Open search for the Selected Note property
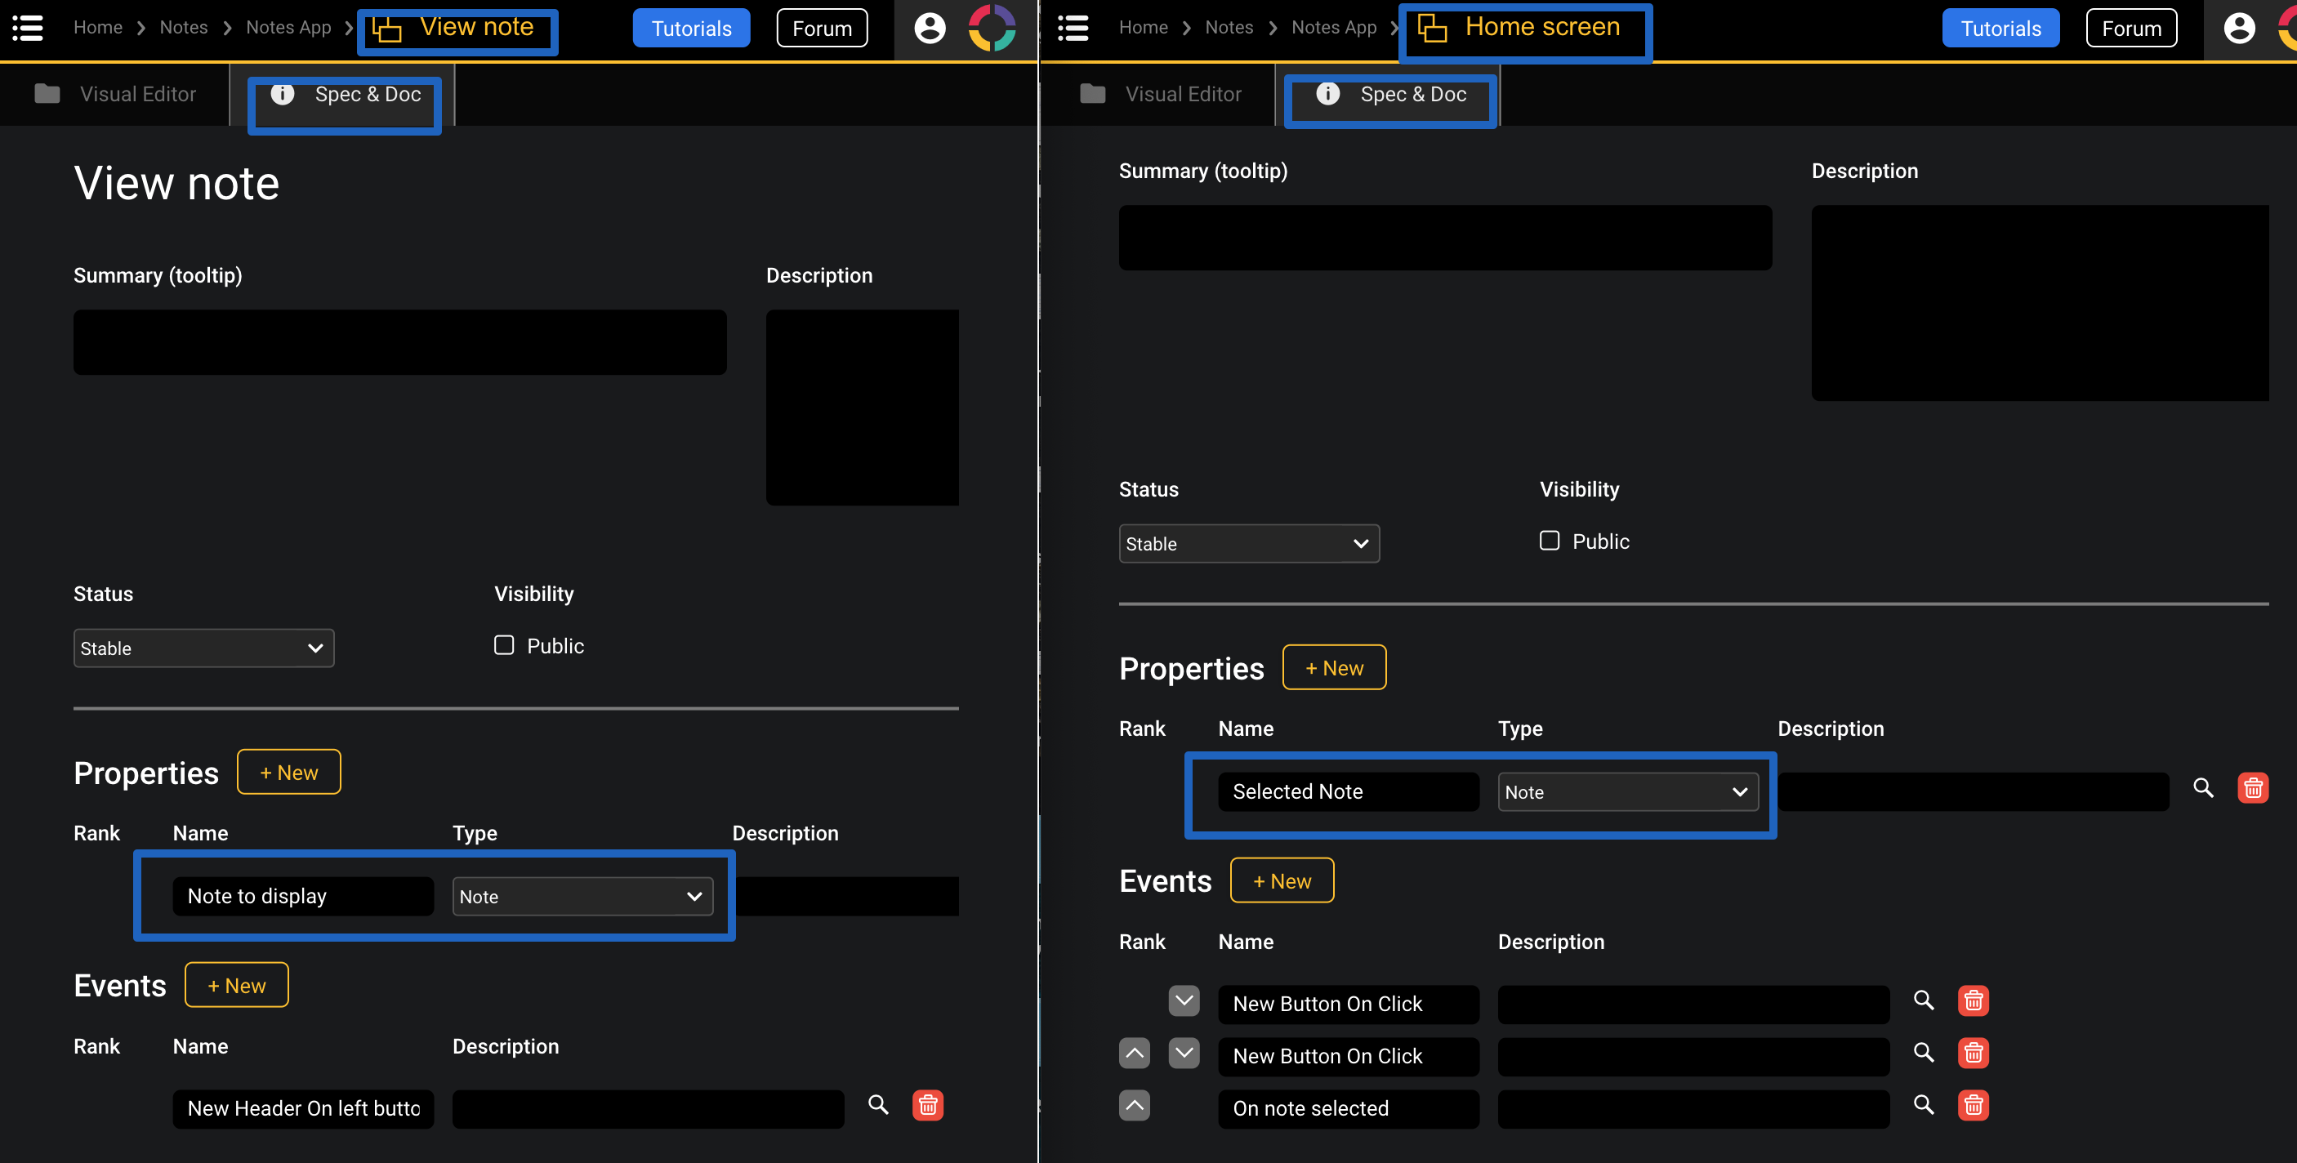The width and height of the screenshot is (2297, 1163). 2203,788
